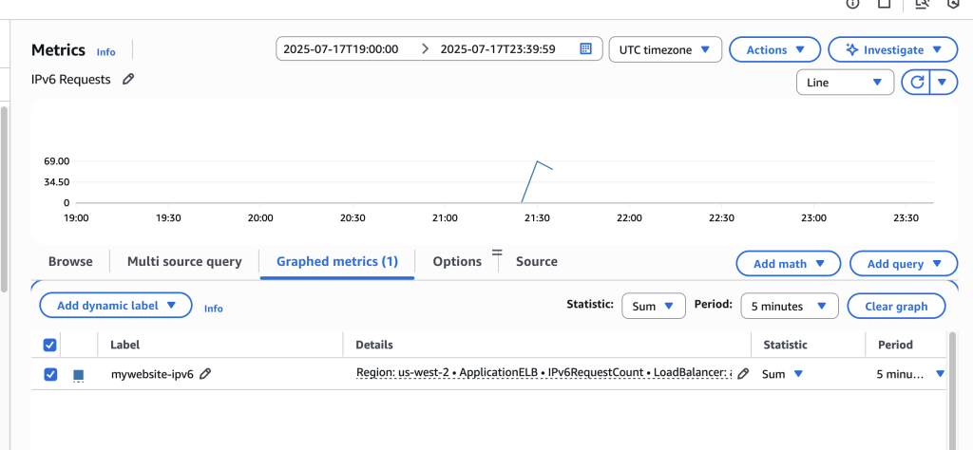This screenshot has height=450, width=973.
Task: Expand the Line chart type dropdown
Action: (844, 83)
